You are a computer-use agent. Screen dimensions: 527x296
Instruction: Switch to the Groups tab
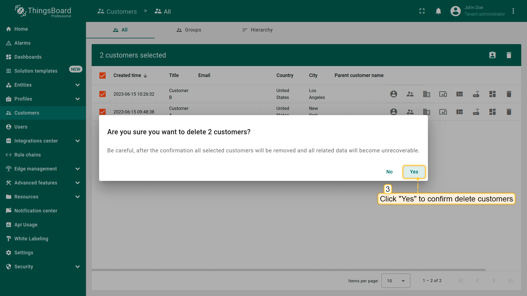(189, 30)
